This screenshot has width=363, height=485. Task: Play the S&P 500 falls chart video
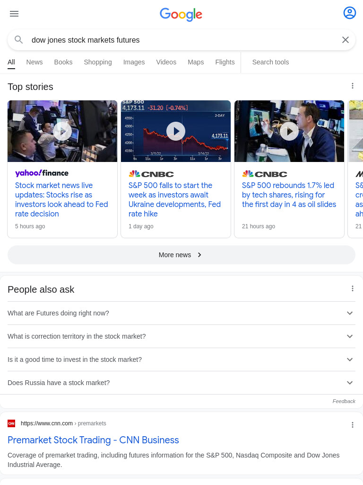tap(176, 131)
